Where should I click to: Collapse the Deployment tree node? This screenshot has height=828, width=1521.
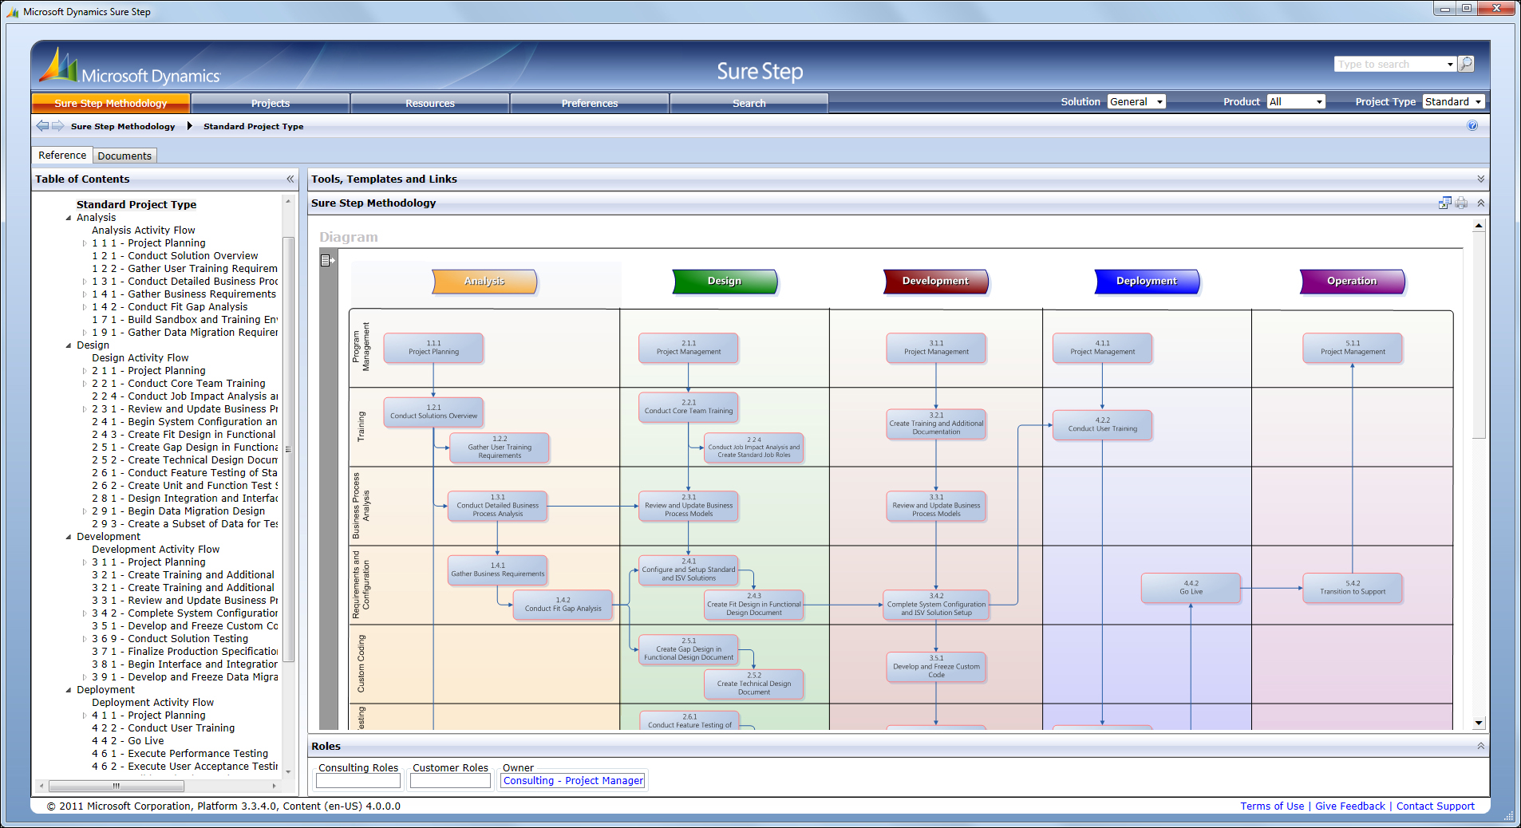[69, 690]
